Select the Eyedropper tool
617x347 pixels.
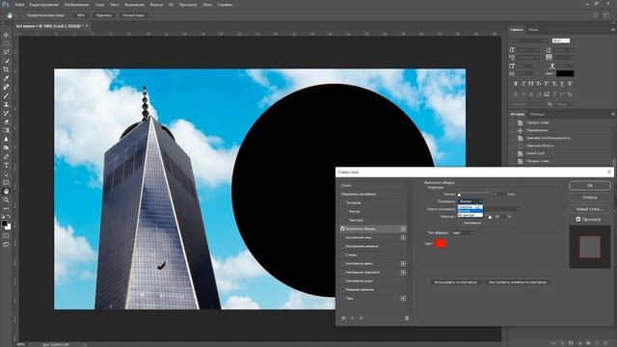[x=6, y=78]
